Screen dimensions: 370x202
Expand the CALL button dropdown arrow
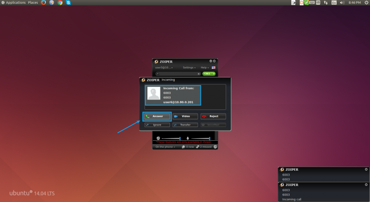[214, 74]
